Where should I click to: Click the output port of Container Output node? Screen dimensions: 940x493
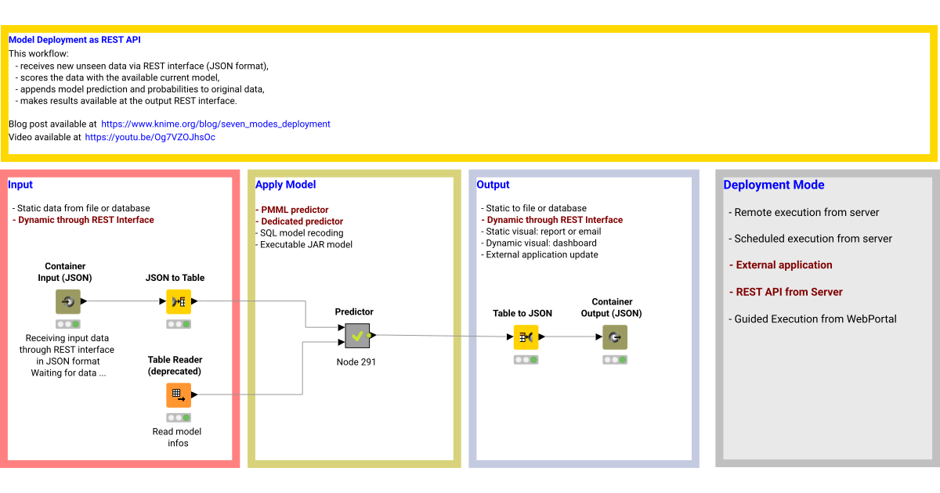point(627,336)
